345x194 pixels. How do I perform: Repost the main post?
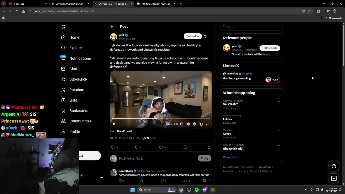click(x=138, y=147)
